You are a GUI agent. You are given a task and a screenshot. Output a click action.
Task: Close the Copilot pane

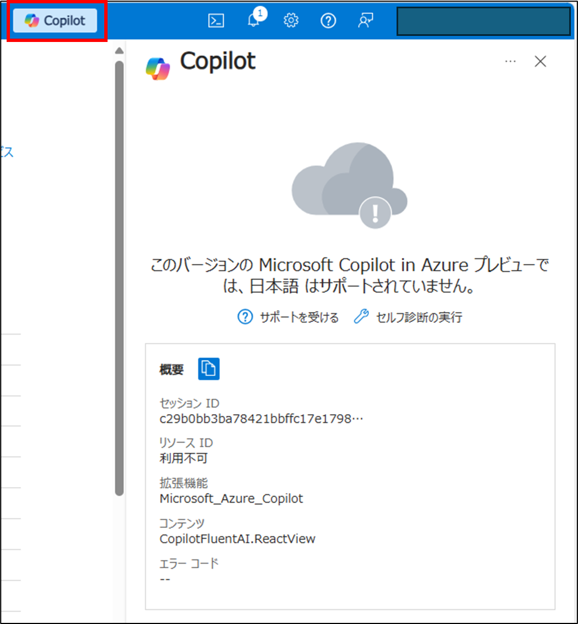[540, 61]
